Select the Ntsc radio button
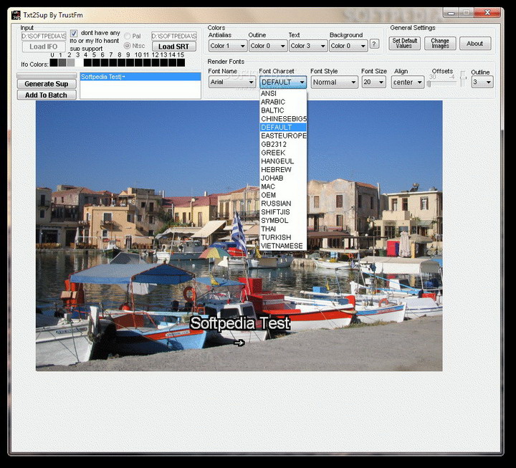Image resolution: width=516 pixels, height=468 pixels. pos(127,46)
